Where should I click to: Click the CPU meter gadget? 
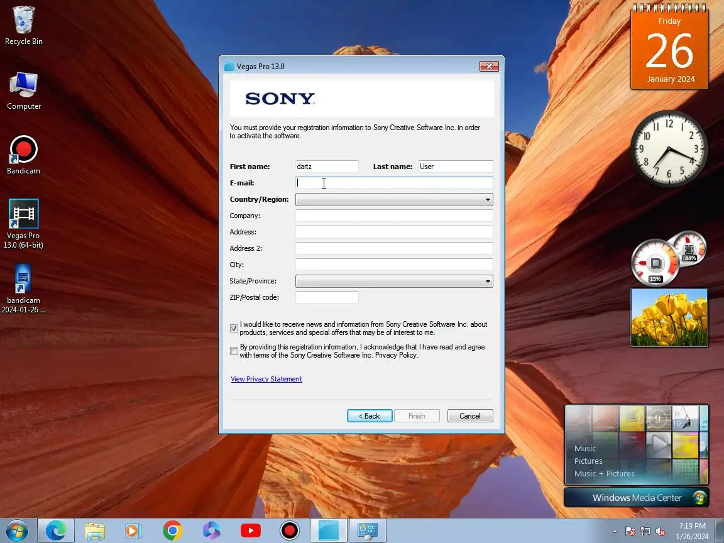coord(655,263)
